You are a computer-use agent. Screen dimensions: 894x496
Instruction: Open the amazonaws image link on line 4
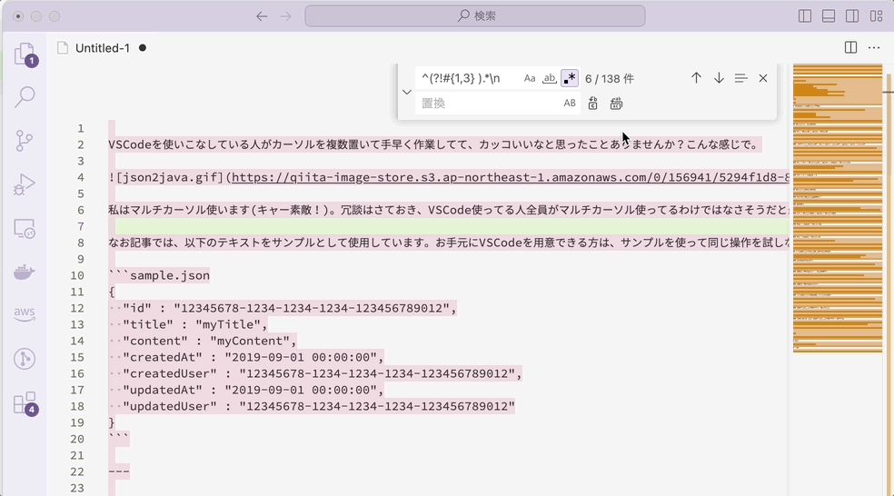[x=511, y=177]
